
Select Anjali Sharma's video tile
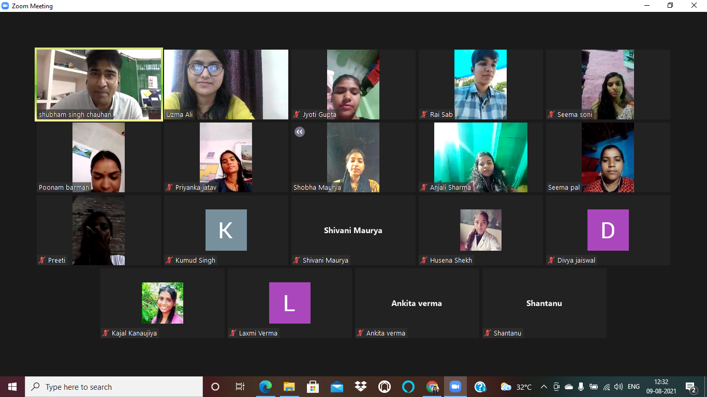tap(481, 158)
